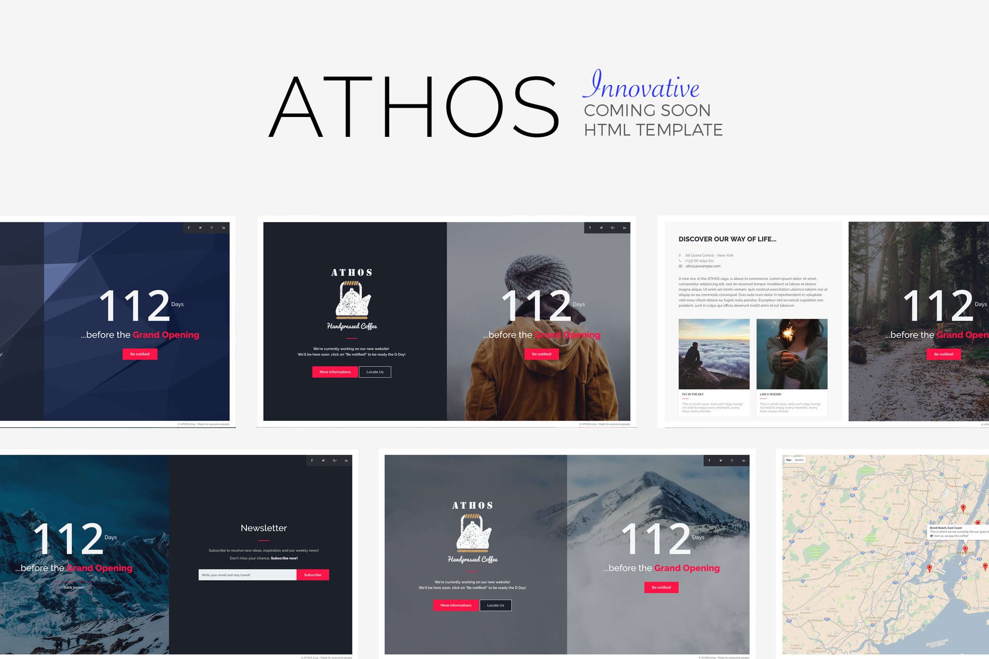Tap Facebook icon in snowy mountain preview
989x659 pixels.
(709, 461)
